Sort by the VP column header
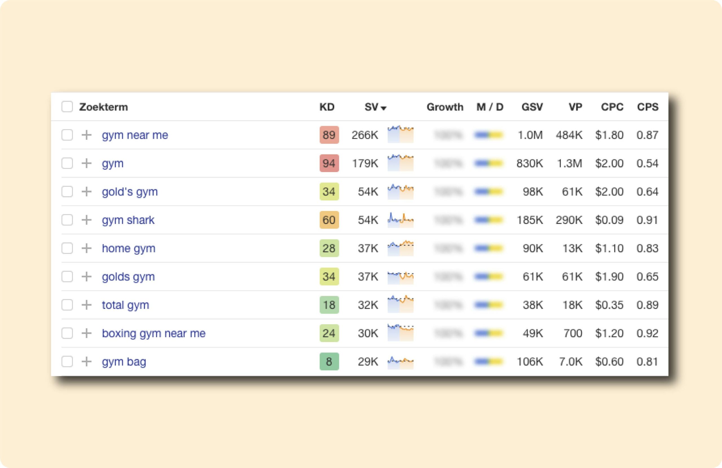Viewport: 722px width, 468px height. 575,107
